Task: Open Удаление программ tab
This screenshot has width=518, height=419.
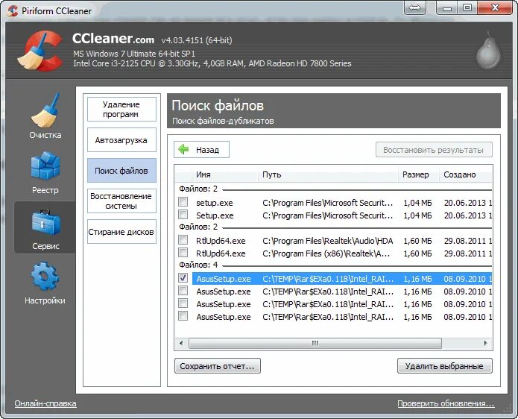Action: point(121,109)
